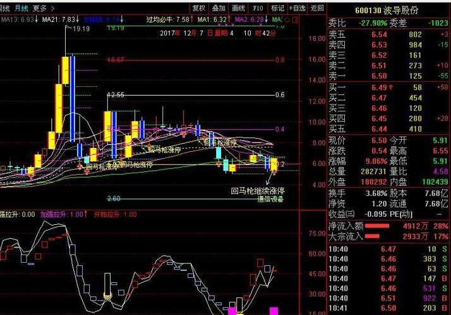
Task: Click the 叠加 overlay toolbar button
Action: (219, 8)
